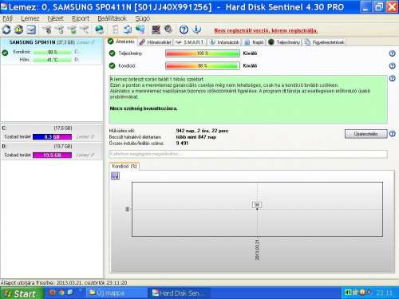Viewport: 399px width, 299px height.
Task: Click help icon beside green status message
Action: pos(392,78)
